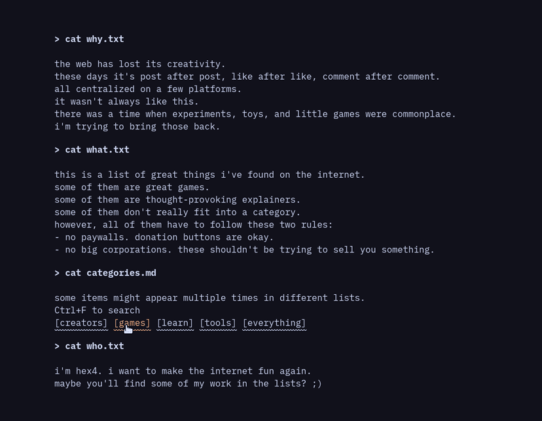Click the 'no big corporations' rule line
Image resolution: width=542 pixels, height=421 pixels.
click(245, 250)
